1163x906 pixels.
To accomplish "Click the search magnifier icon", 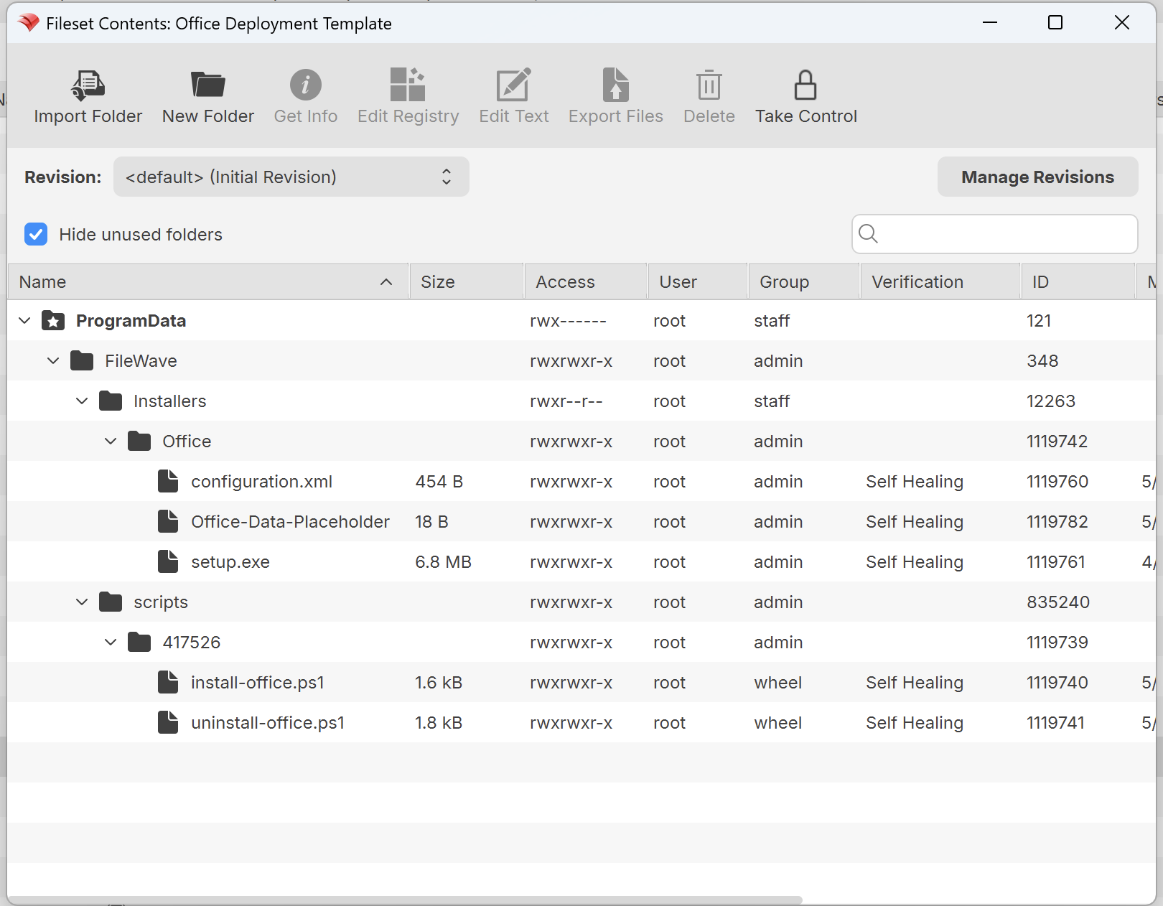I will coord(869,234).
